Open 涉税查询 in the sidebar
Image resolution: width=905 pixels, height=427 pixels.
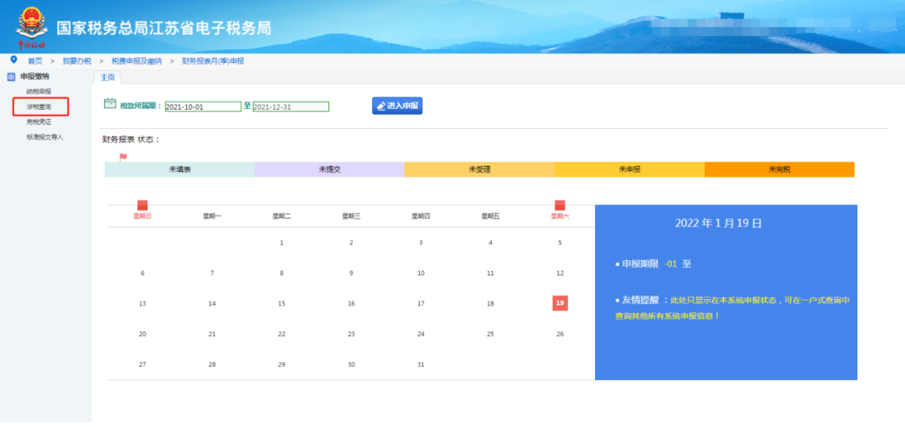(39, 106)
